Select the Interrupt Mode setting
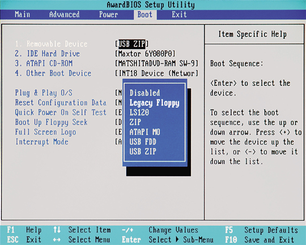306x245 pixels. coord(42,142)
